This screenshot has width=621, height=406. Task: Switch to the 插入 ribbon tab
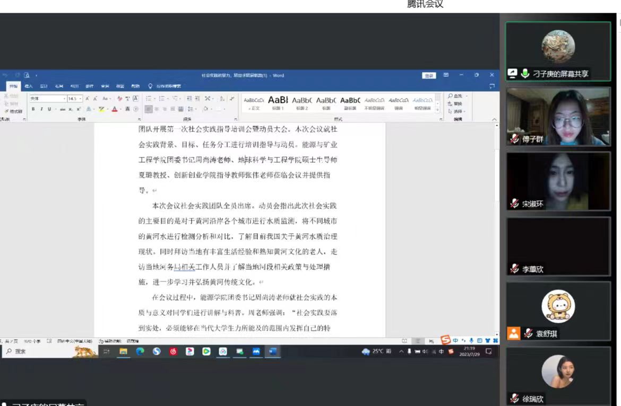(x=29, y=86)
